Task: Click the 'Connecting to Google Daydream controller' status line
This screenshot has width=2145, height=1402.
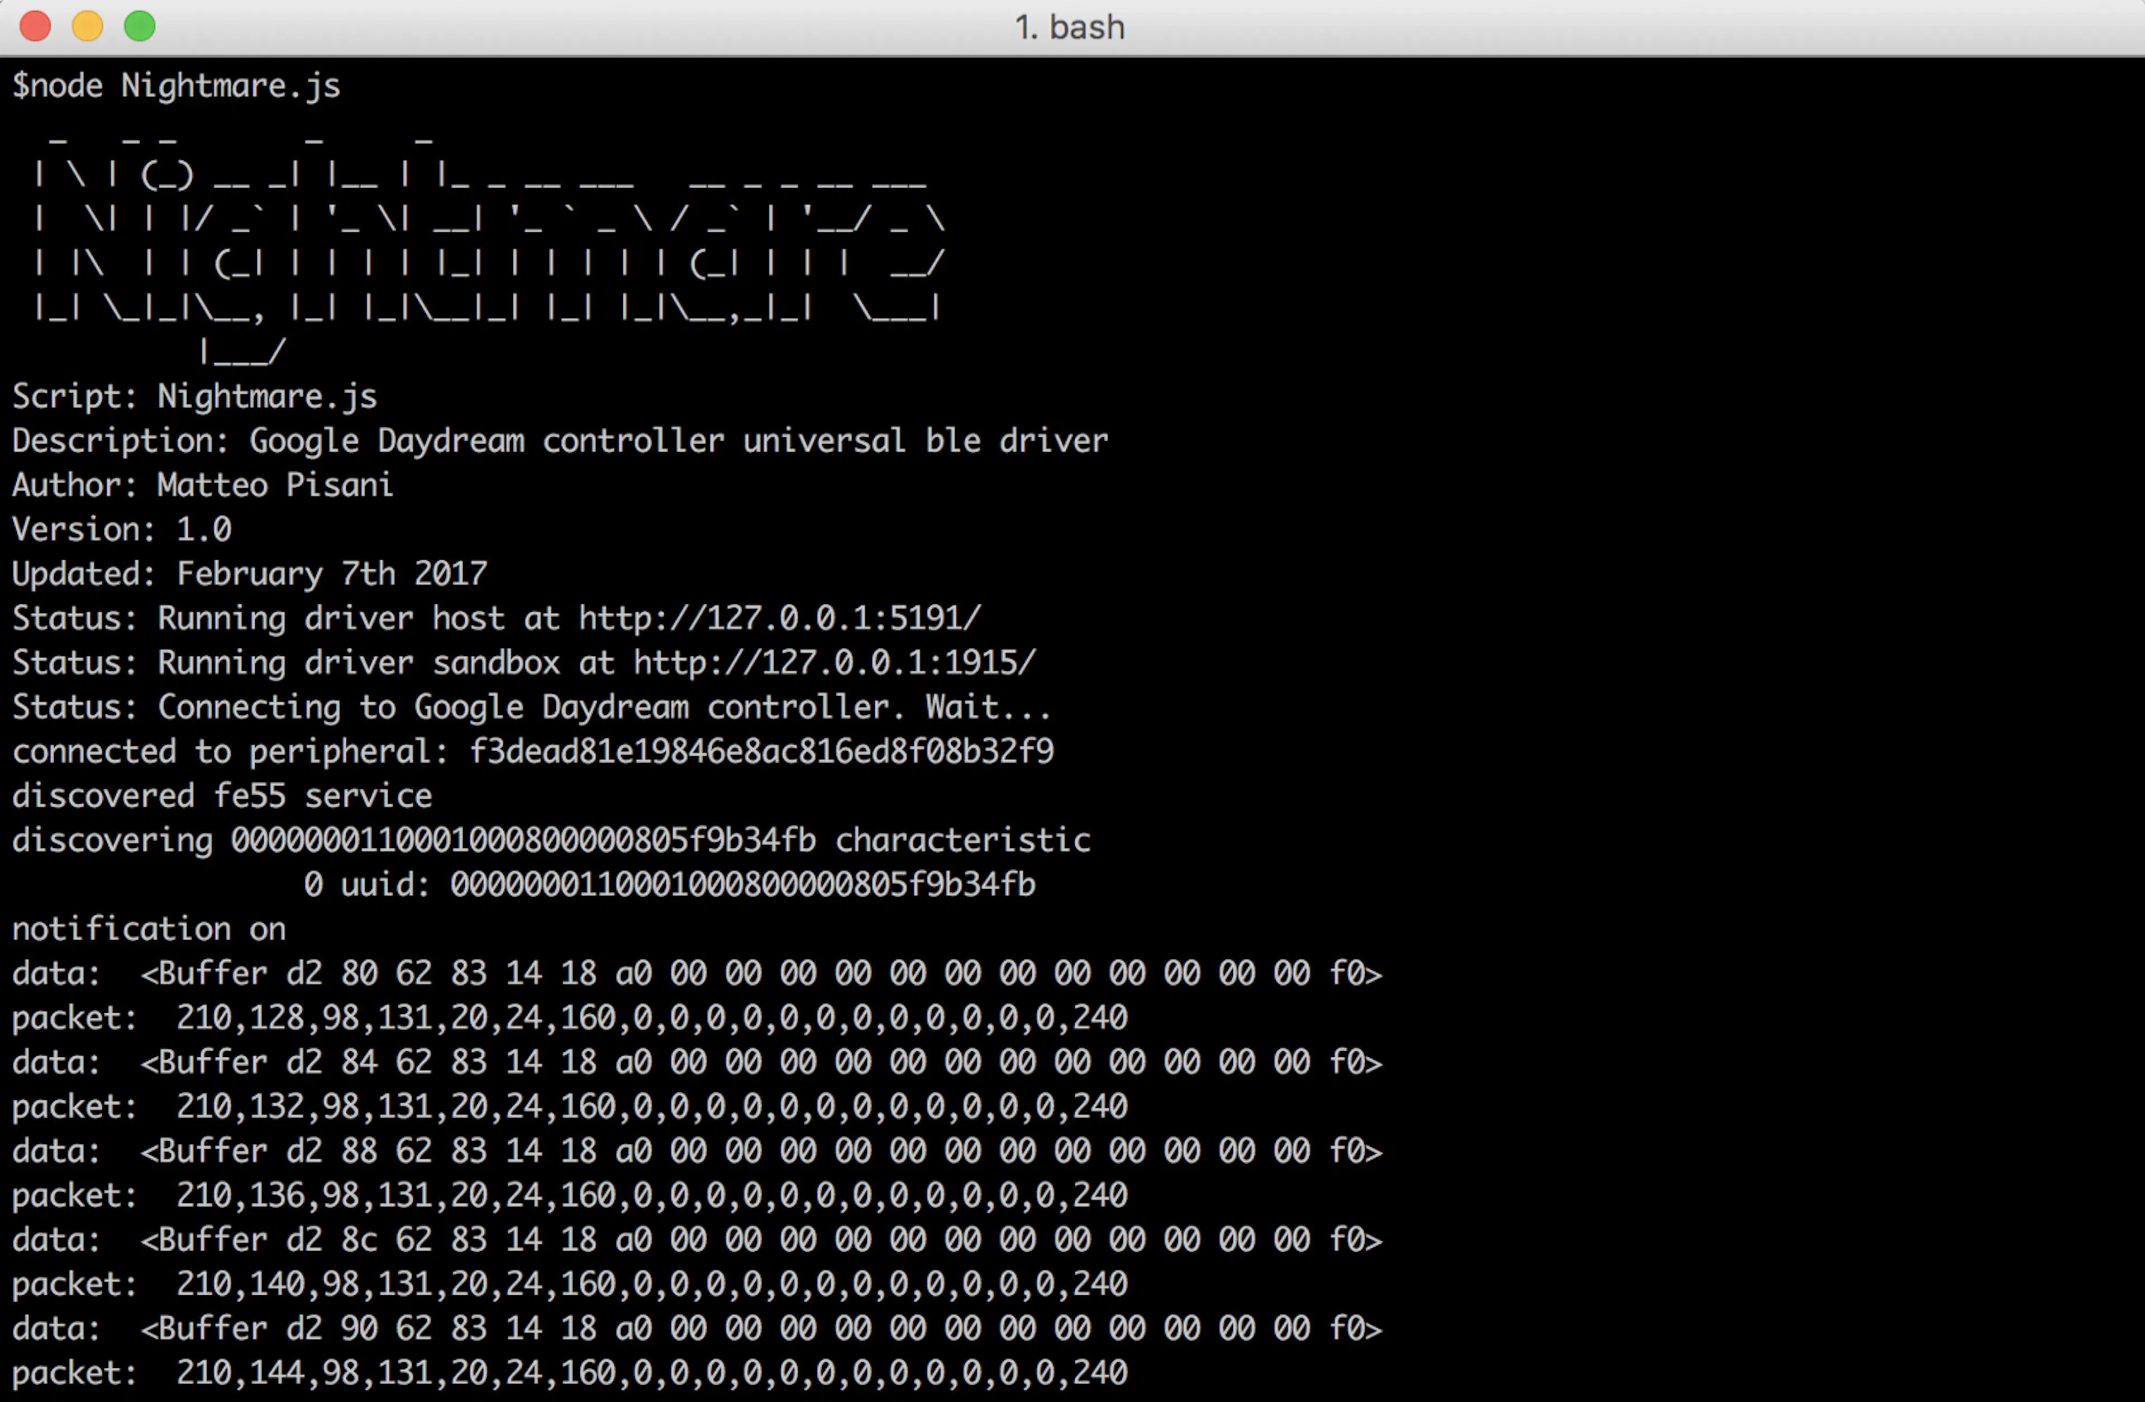Action: point(531,707)
